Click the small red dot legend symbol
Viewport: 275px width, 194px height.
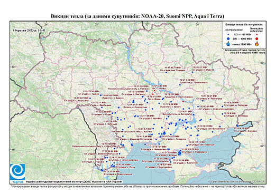tap(256, 35)
